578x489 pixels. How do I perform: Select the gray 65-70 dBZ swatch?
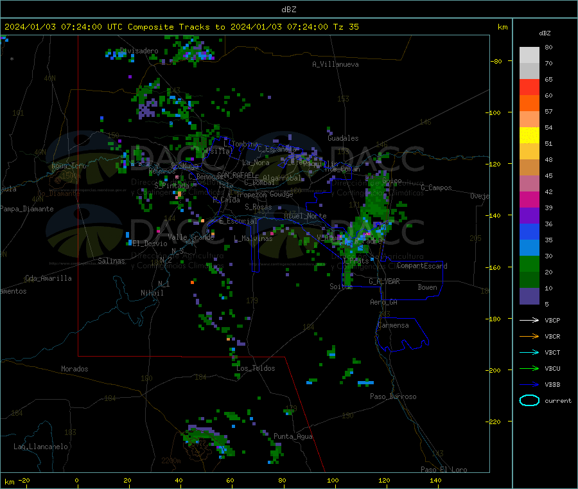529,71
